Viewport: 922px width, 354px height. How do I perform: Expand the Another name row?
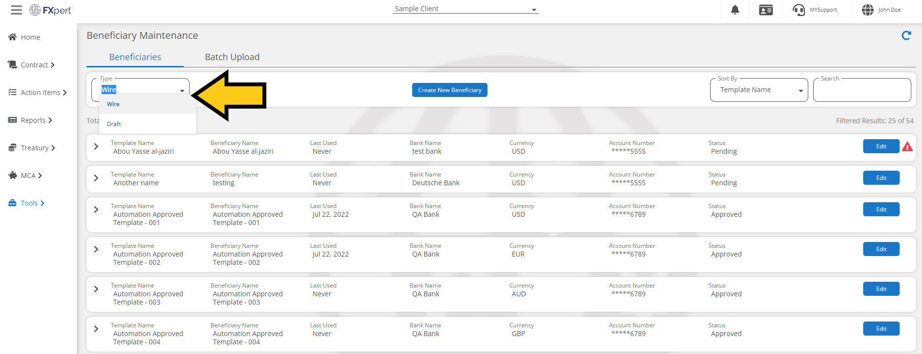click(96, 178)
